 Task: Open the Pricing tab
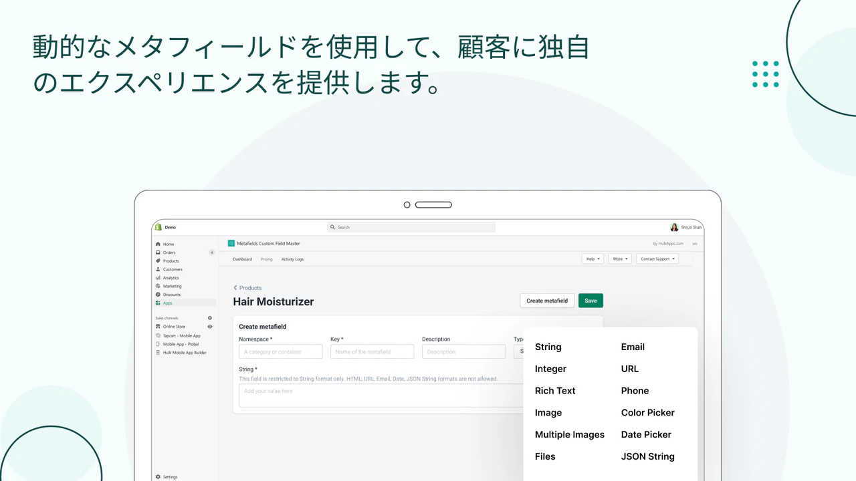pyautogui.click(x=267, y=259)
